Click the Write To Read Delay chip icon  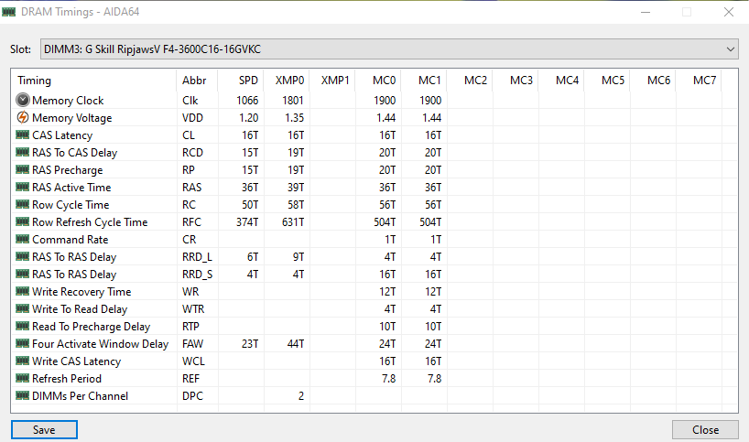(23, 308)
